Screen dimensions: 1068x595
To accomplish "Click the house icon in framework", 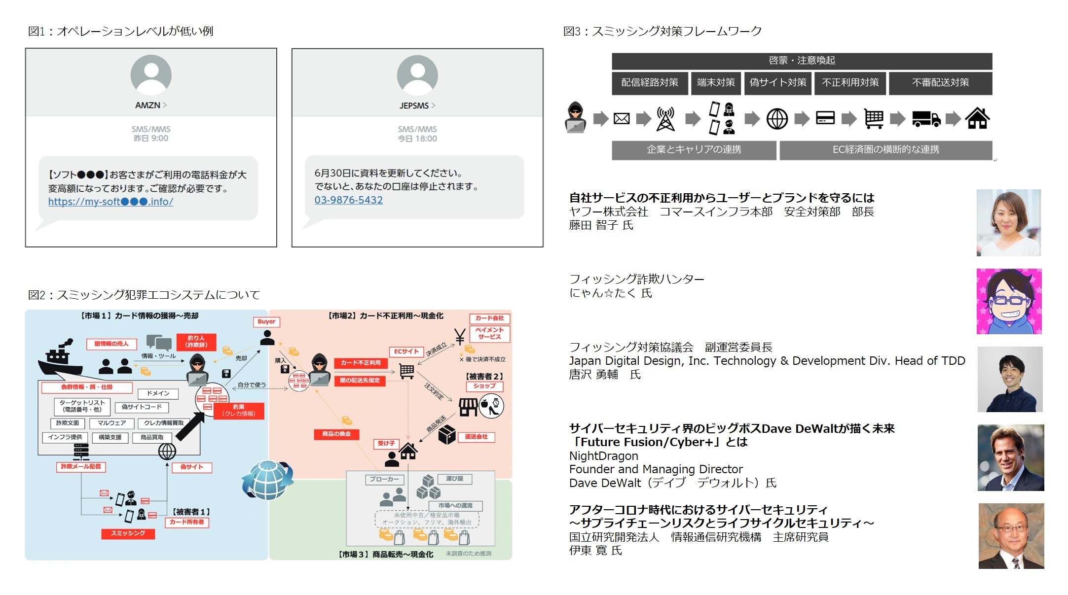I will click(x=977, y=118).
